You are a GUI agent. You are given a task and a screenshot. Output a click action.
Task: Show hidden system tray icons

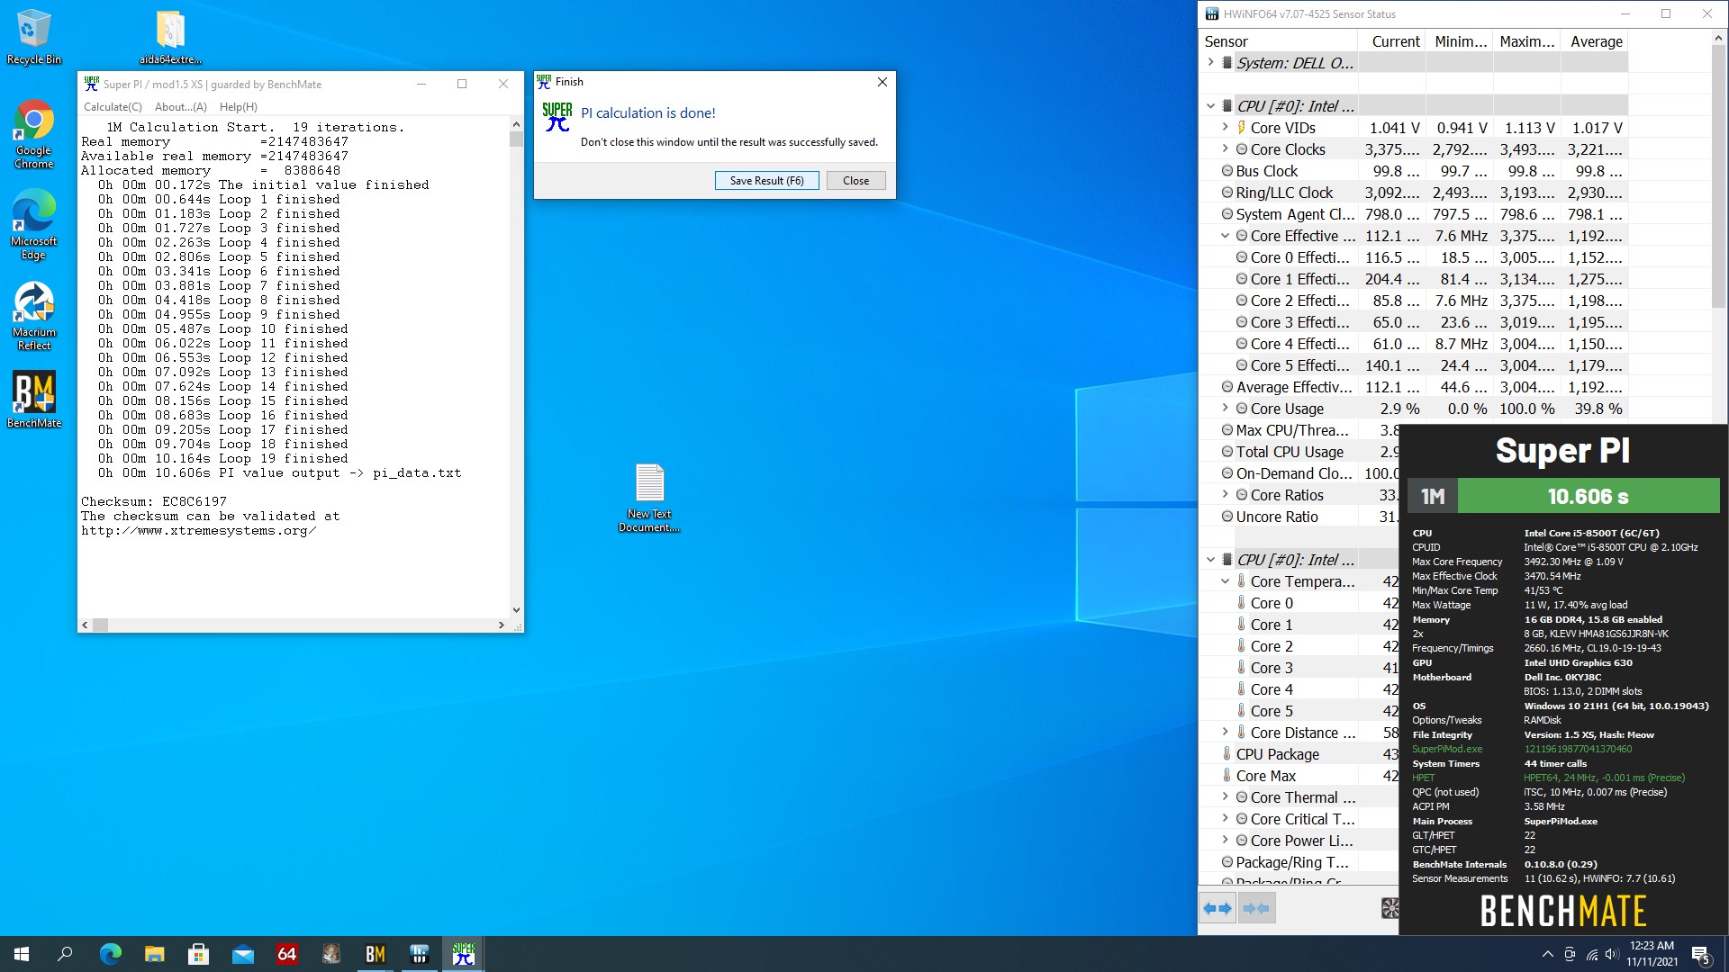(x=1547, y=954)
